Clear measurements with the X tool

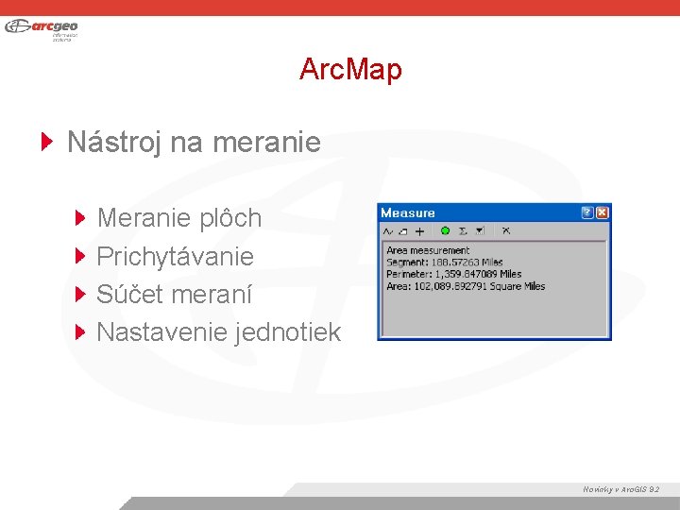tap(505, 230)
